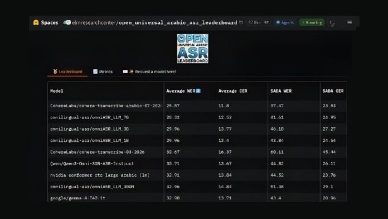The image size is (388, 219).
Task: Click the heart Like icon
Action: point(250,22)
